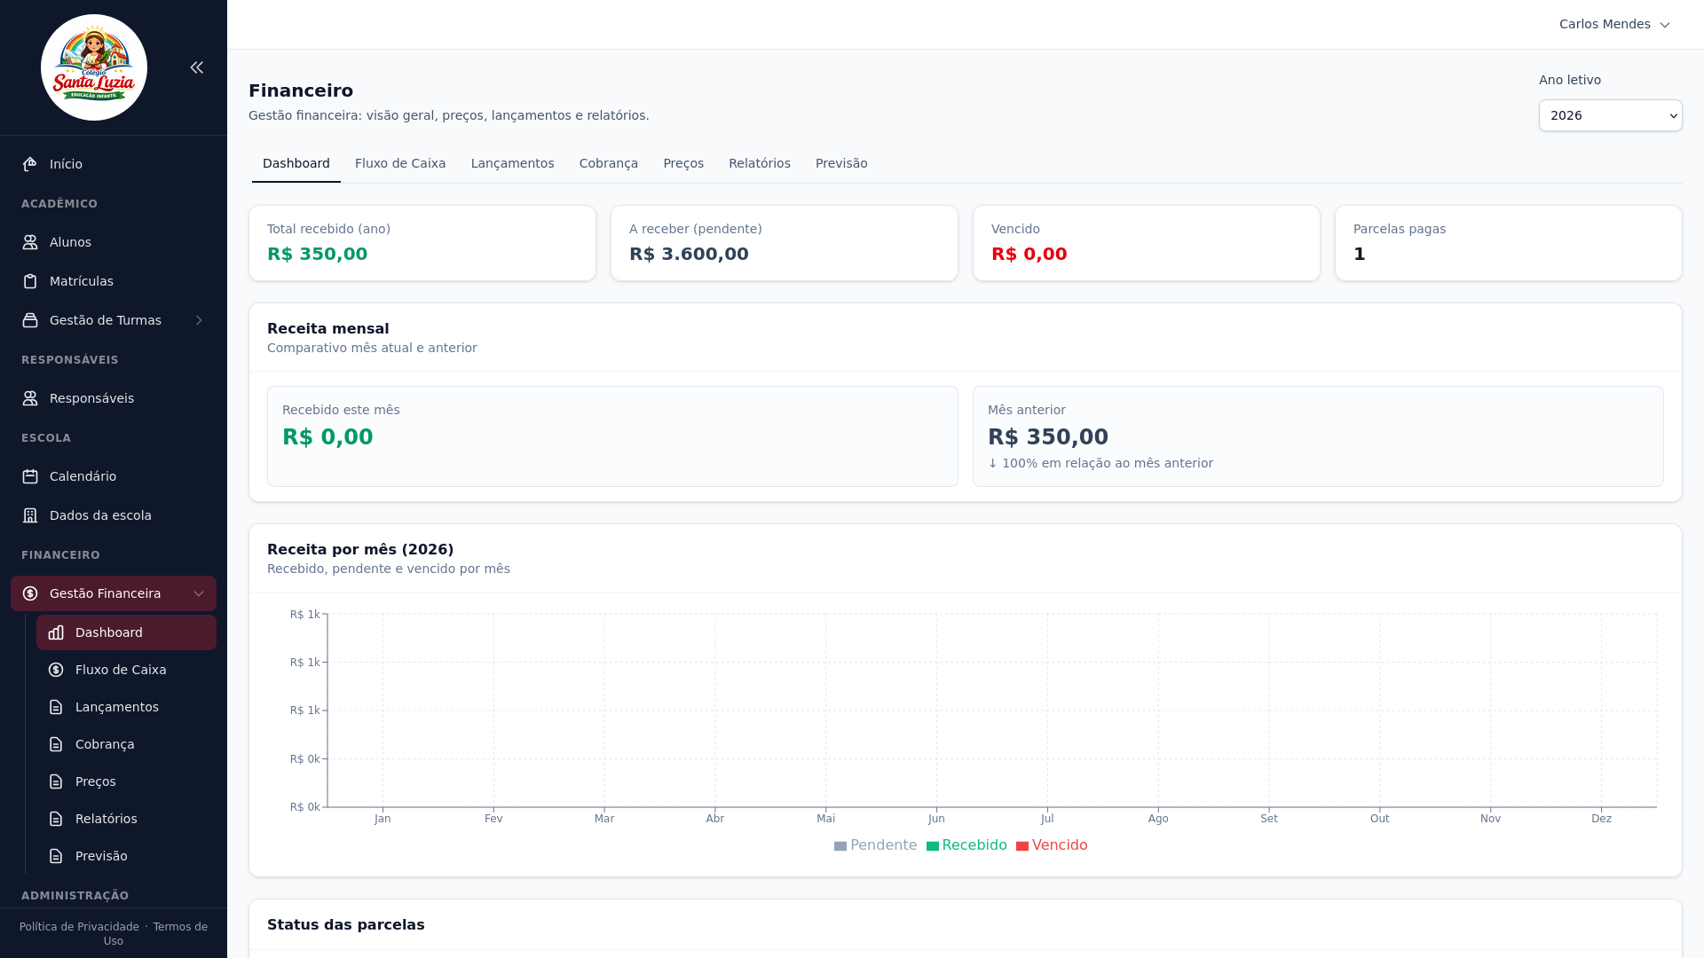Click the sidebar Dashboard bar-chart icon

point(56,632)
